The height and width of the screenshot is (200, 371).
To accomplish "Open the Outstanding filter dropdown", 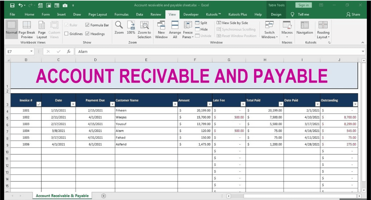I will coord(355,104).
